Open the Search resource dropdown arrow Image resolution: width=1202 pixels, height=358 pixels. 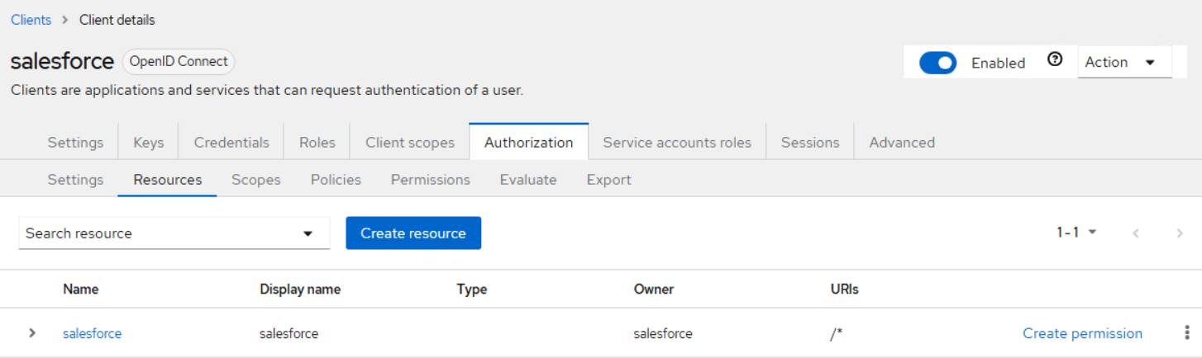(x=308, y=233)
